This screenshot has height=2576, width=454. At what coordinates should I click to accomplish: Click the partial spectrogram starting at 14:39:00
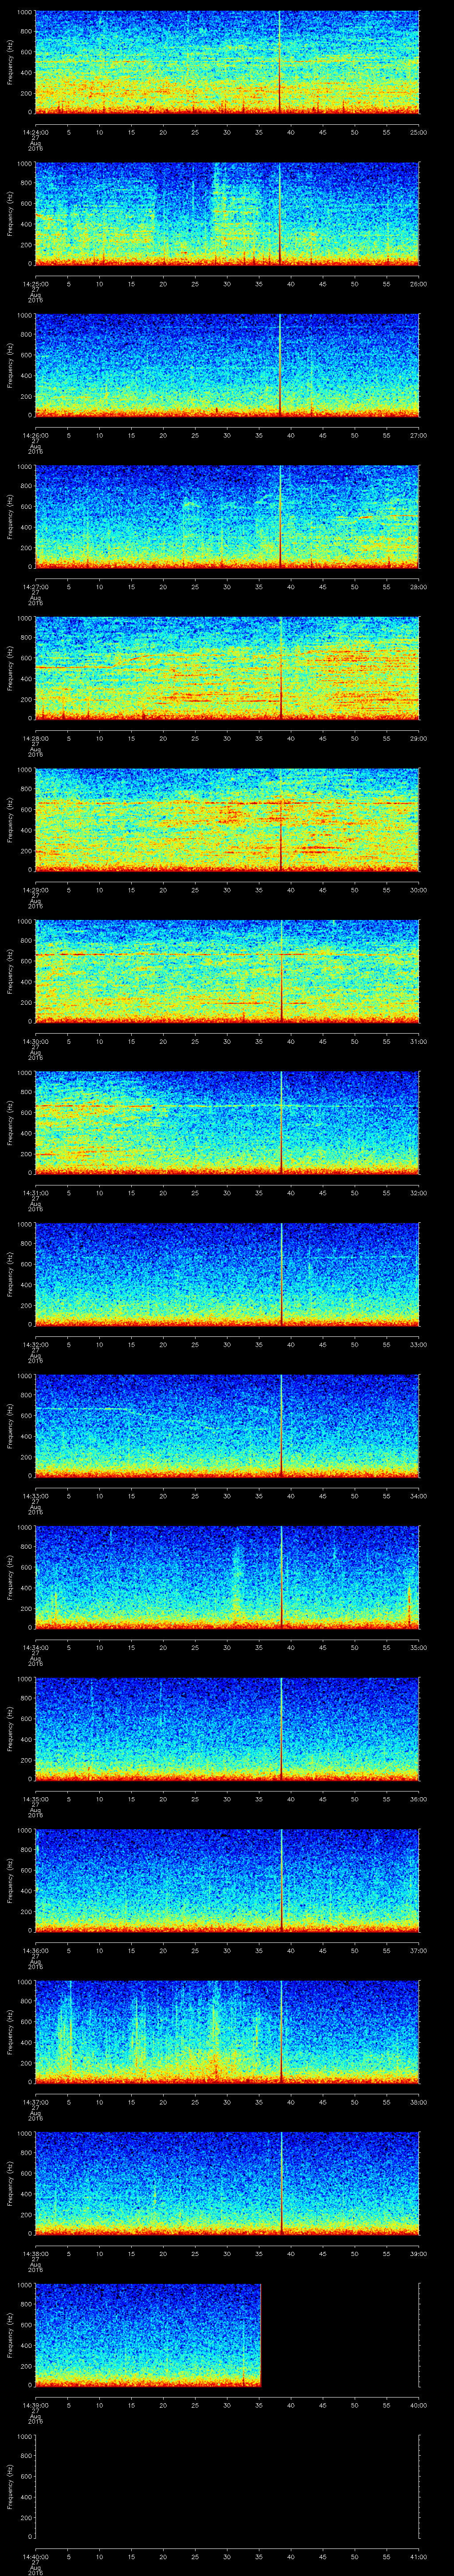click(x=149, y=2334)
